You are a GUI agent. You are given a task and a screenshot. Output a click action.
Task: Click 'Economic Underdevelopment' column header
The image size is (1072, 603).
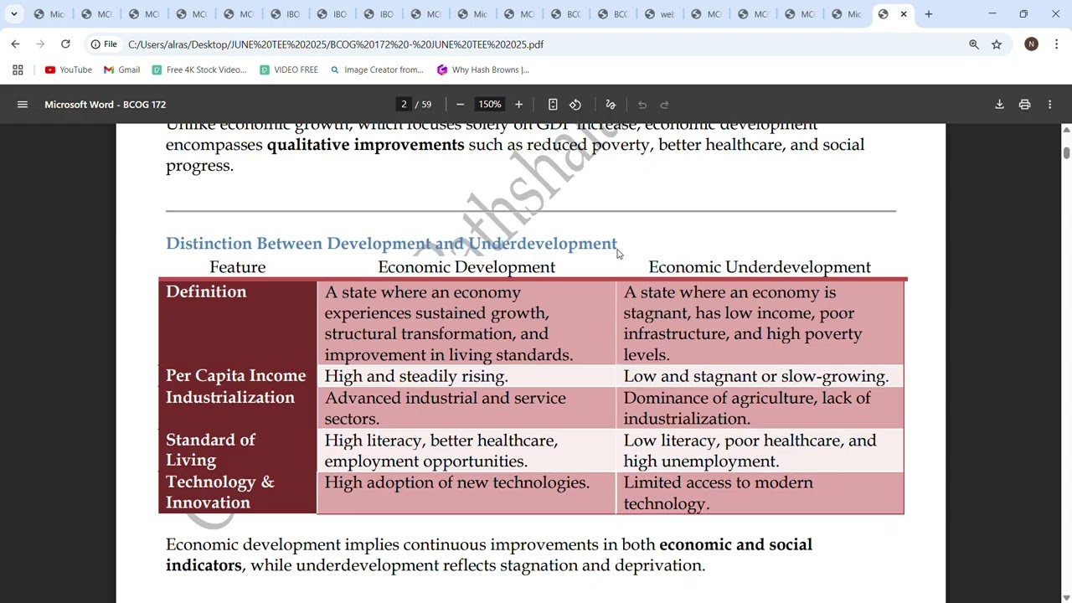tap(760, 267)
